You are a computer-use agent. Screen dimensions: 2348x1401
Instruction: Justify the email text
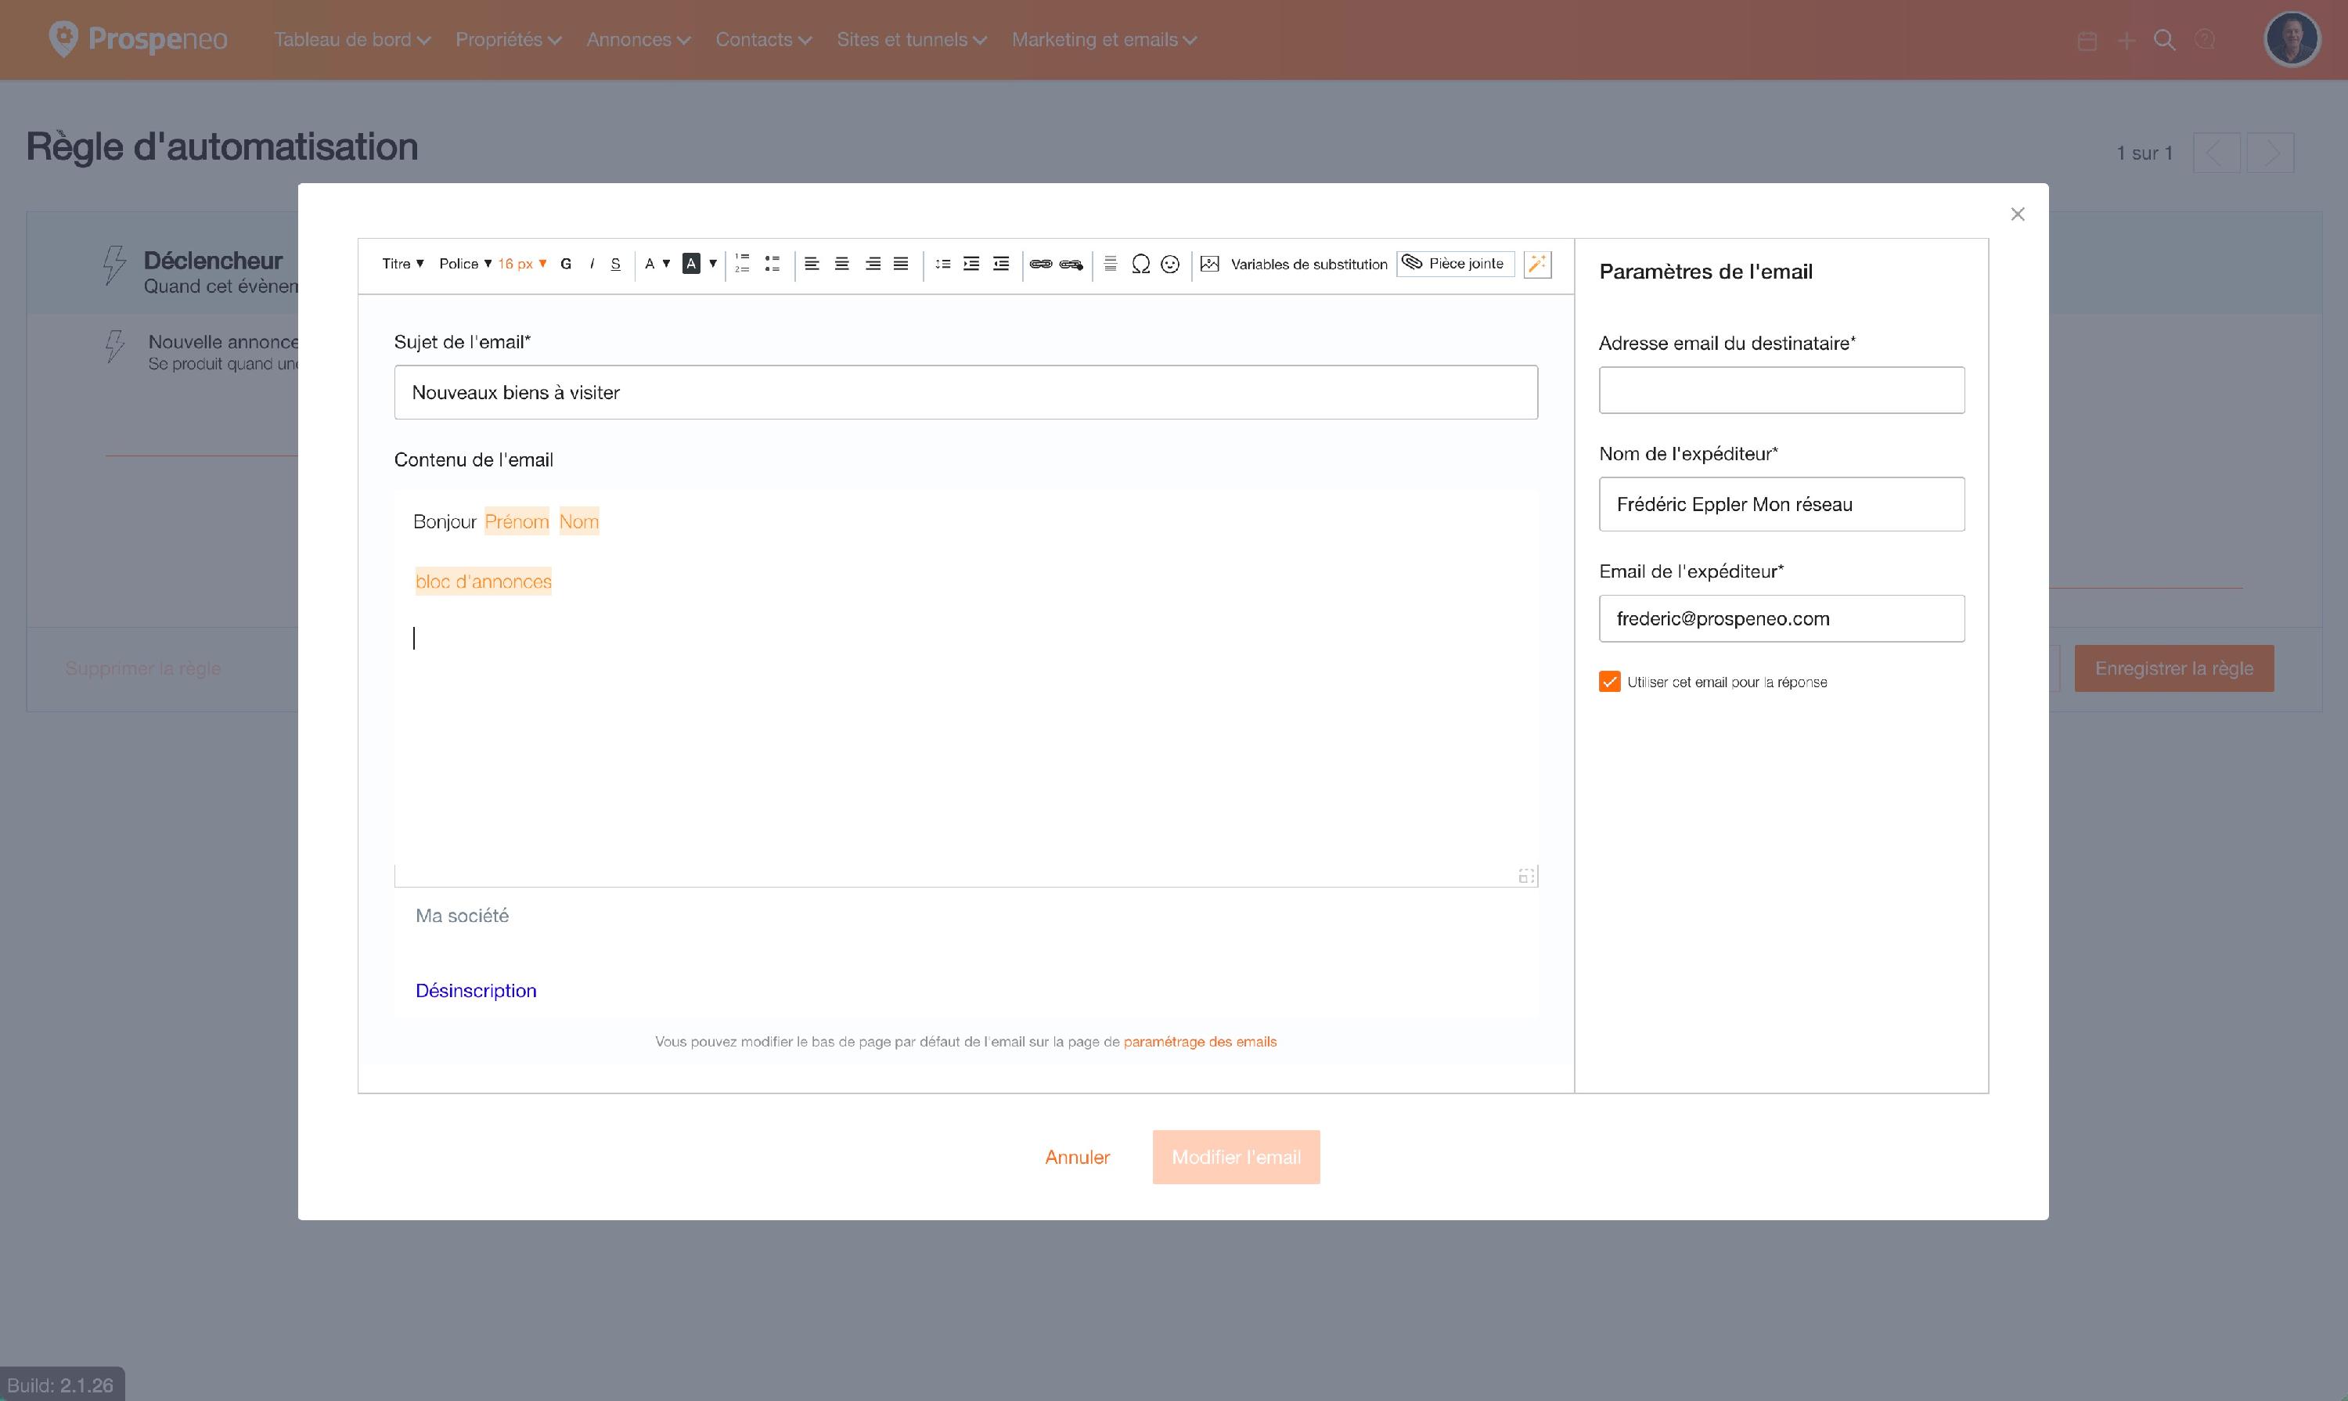pos(901,264)
